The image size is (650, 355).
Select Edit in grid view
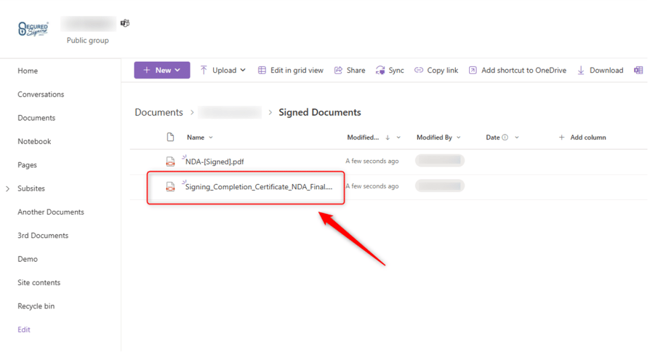[x=291, y=70]
